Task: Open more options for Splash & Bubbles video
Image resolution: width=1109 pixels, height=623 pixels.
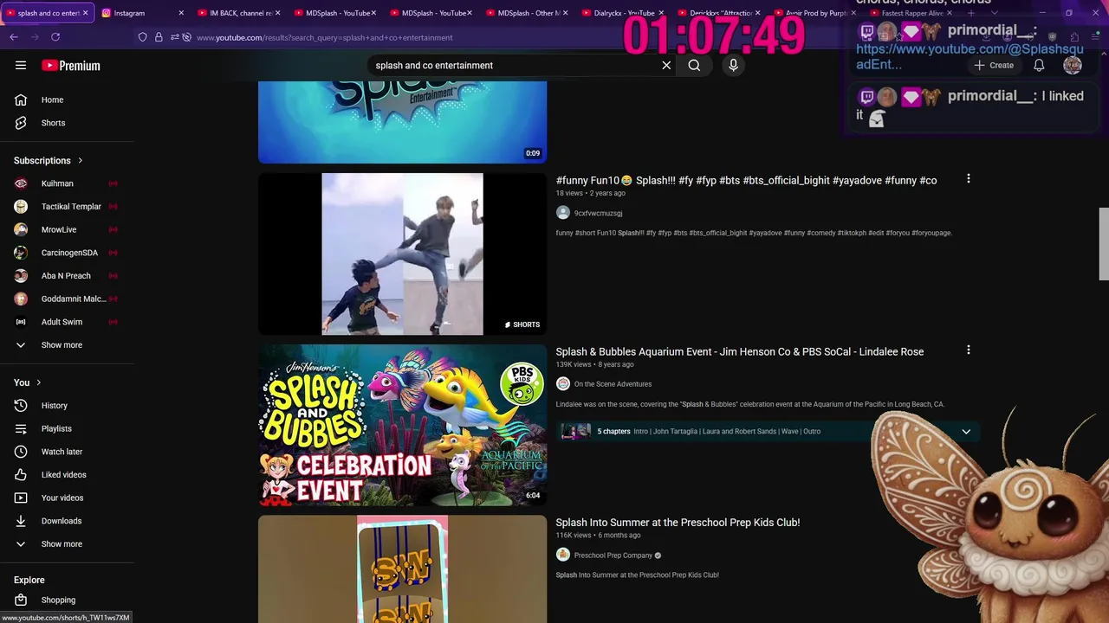Action: tap(968, 350)
